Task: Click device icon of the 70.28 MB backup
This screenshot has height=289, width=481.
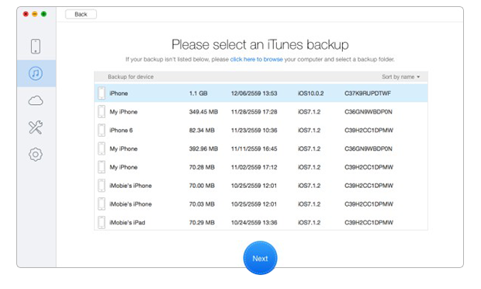Action: click(102, 167)
